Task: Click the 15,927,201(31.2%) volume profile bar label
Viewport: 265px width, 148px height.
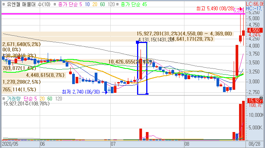Action: coord(184,34)
